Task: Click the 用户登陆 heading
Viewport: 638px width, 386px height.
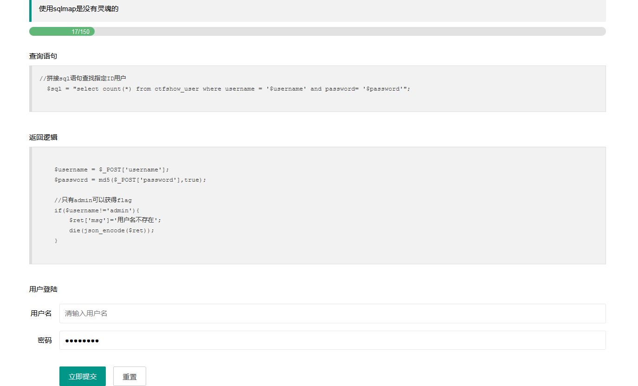Action: [x=43, y=289]
